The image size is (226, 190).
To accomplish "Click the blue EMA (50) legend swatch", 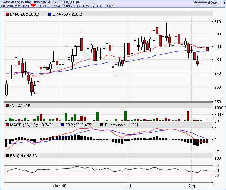I will [x=50, y=14].
